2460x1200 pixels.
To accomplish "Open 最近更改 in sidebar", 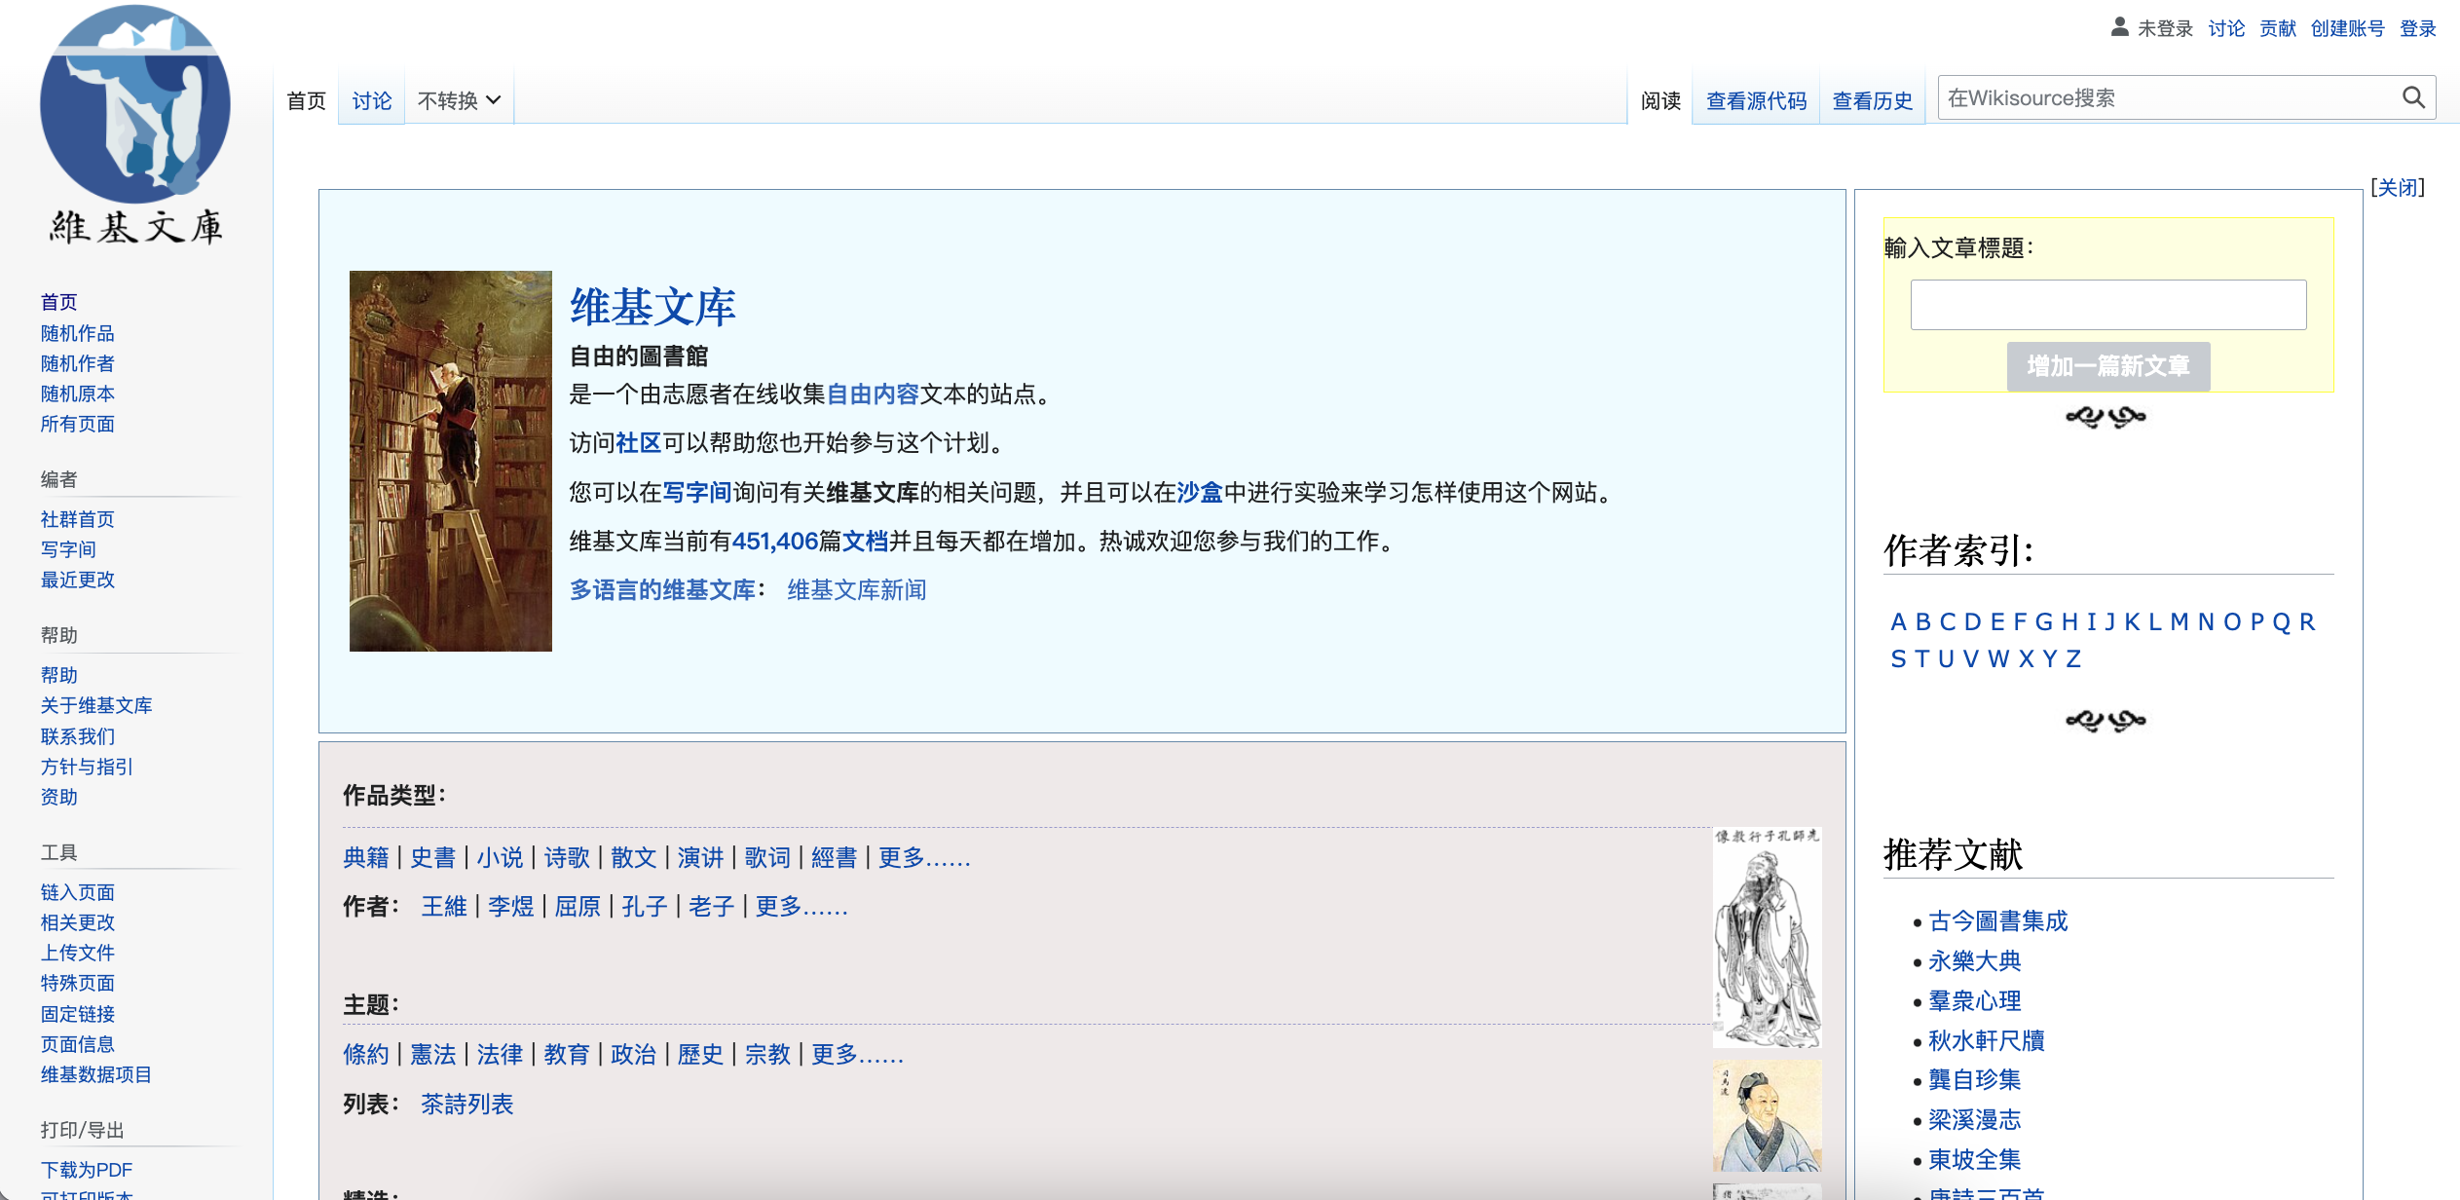I will coord(78,580).
